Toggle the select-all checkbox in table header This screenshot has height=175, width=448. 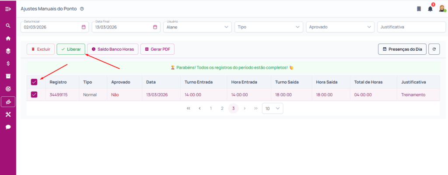point(34,82)
